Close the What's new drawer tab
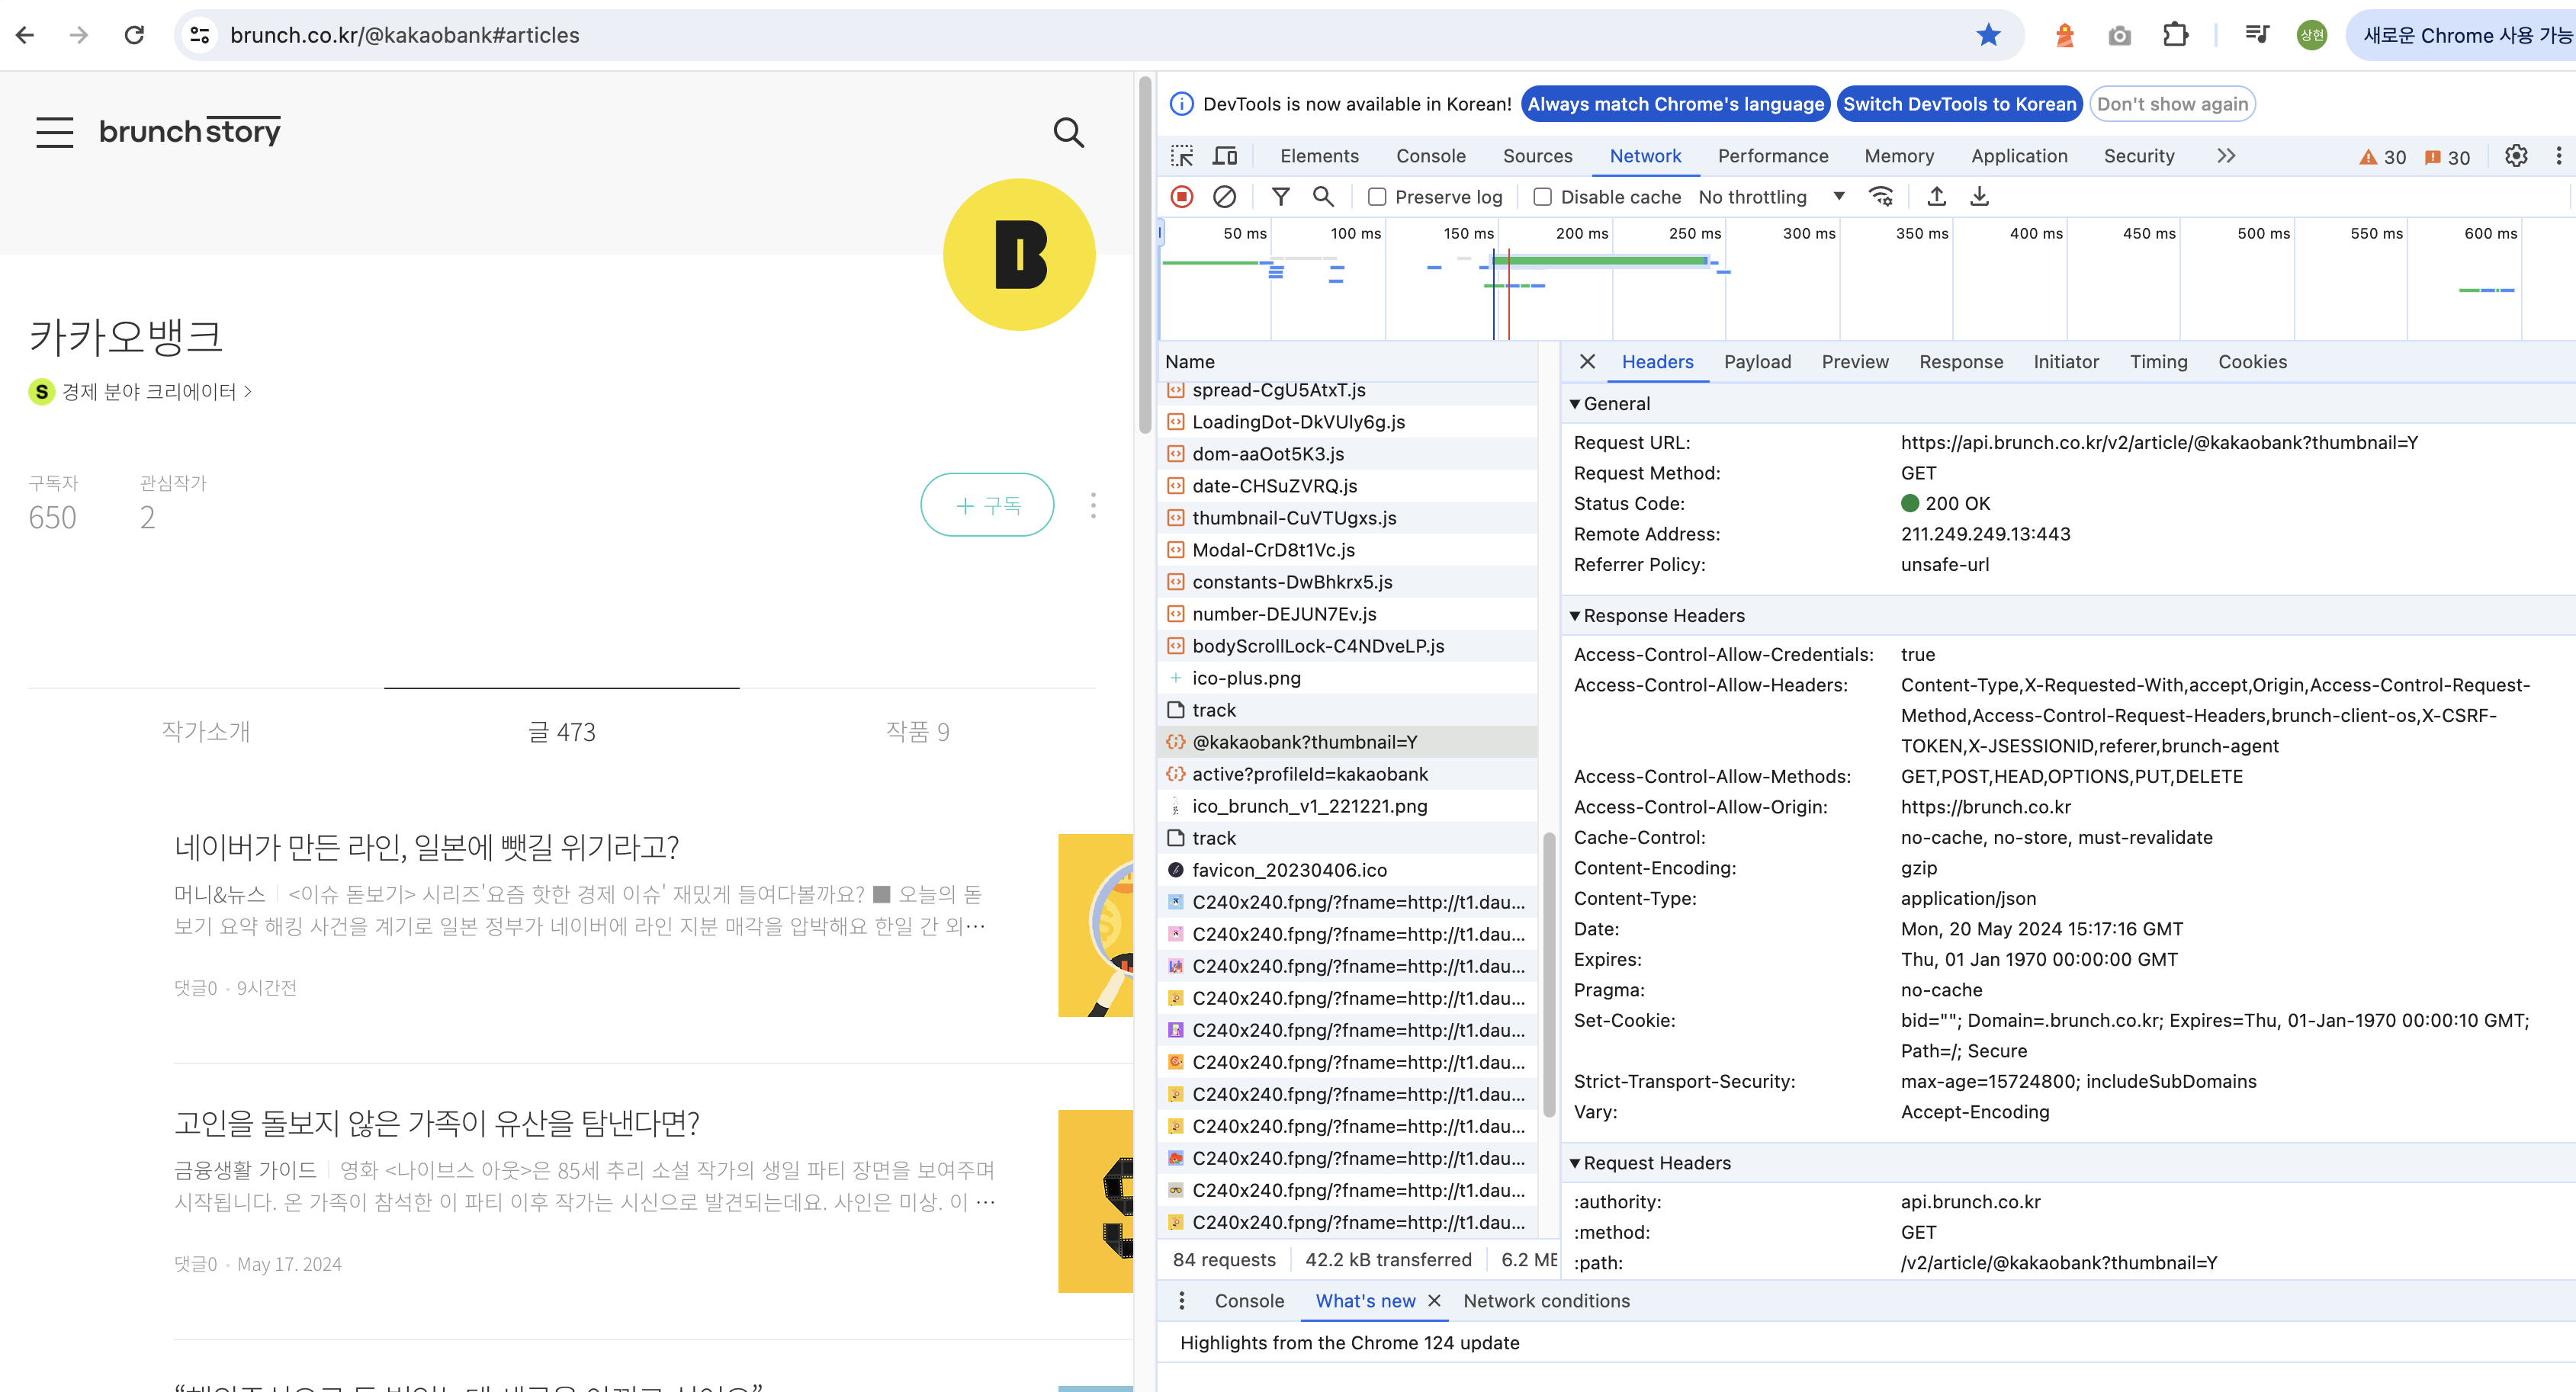This screenshot has height=1392, width=2576. 1434,1300
